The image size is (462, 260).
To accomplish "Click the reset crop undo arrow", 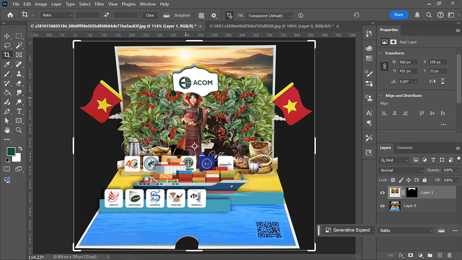I will 356,15.
